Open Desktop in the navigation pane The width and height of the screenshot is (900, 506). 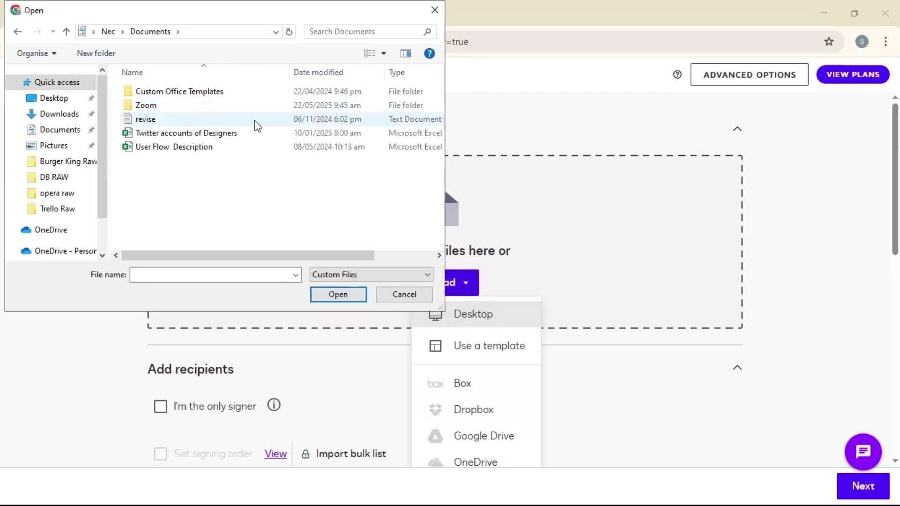click(x=54, y=98)
